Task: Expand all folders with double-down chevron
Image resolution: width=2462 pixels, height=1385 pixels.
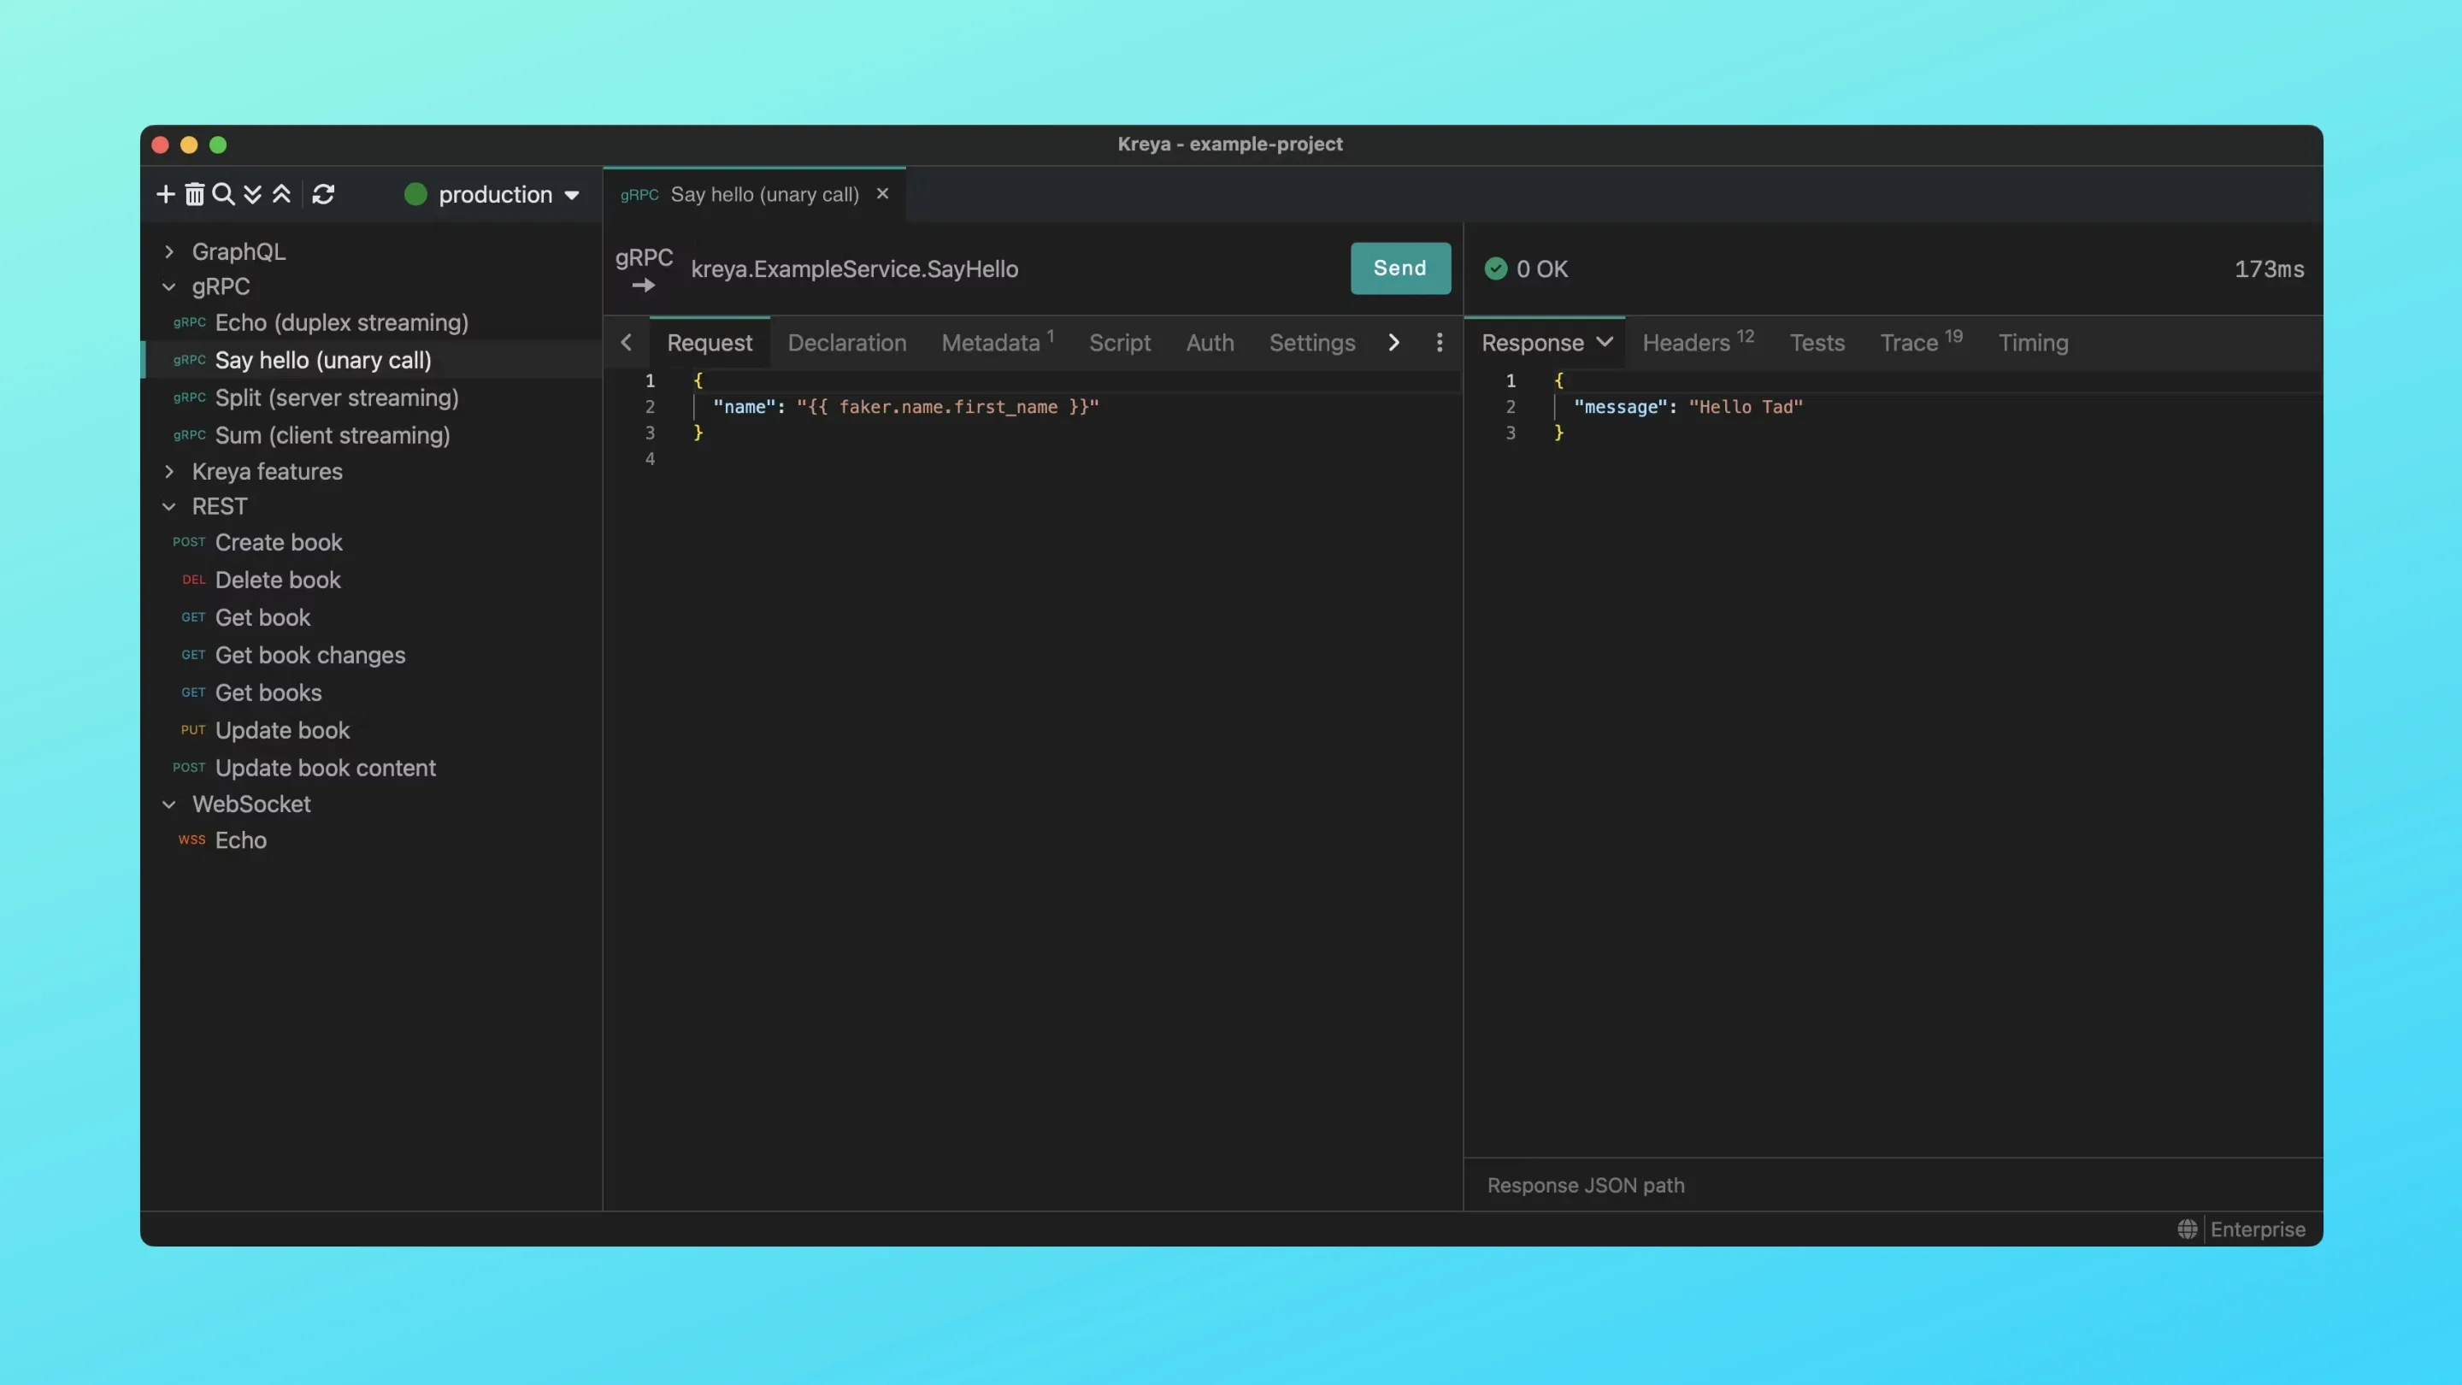Action: coord(252,195)
